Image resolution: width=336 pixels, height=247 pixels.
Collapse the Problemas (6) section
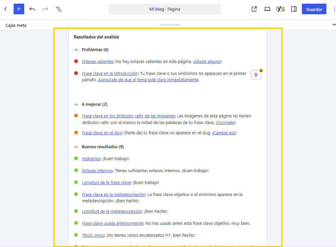pyautogui.click(x=76, y=50)
